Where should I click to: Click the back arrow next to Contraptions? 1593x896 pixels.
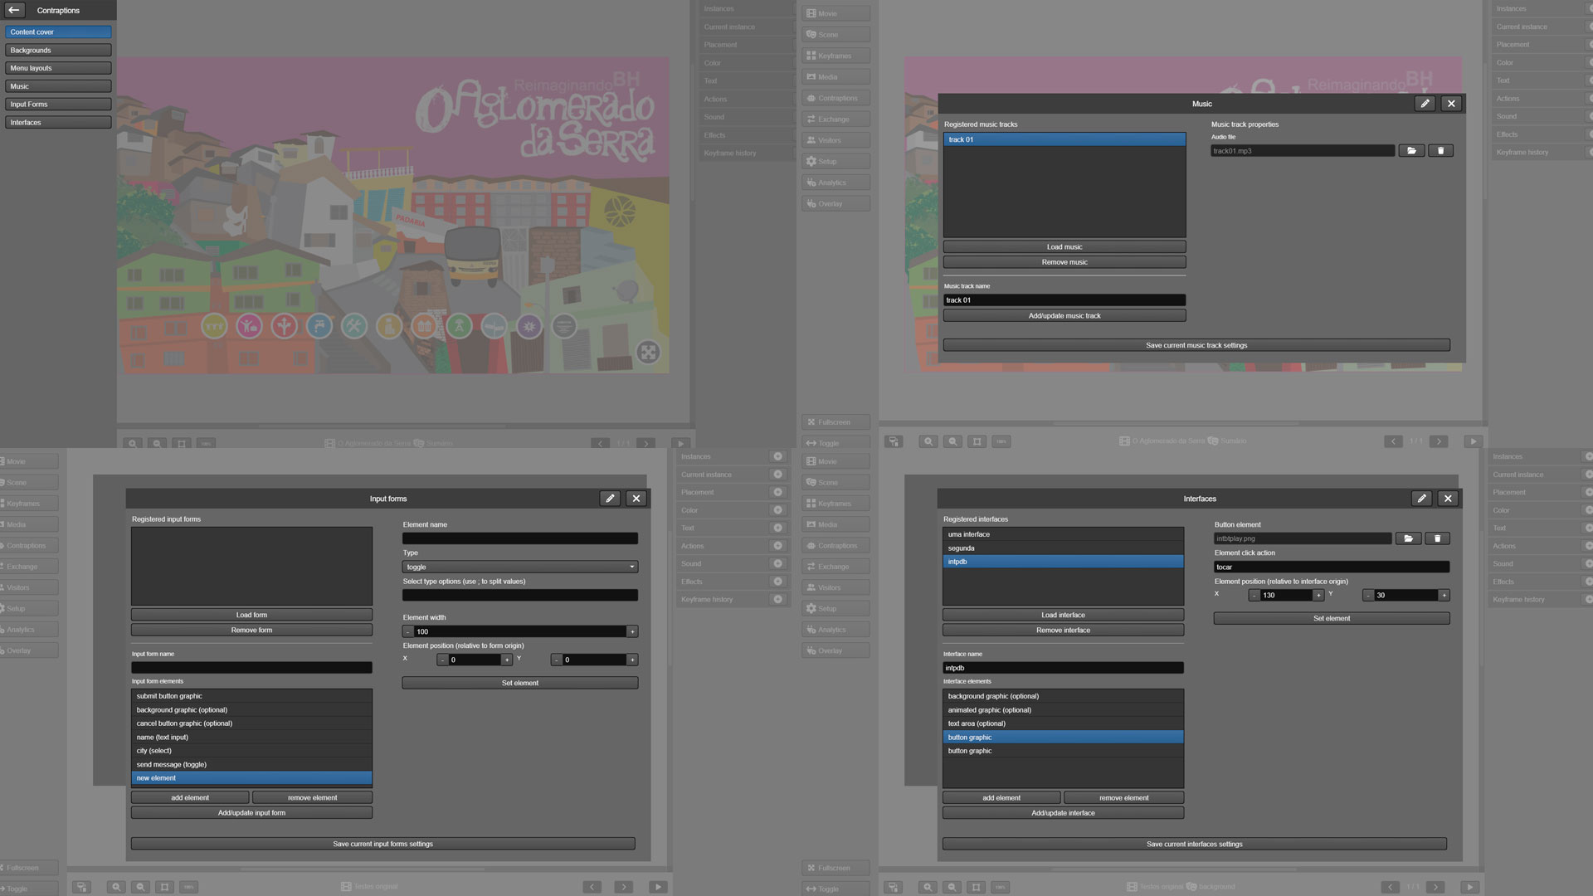click(x=14, y=10)
